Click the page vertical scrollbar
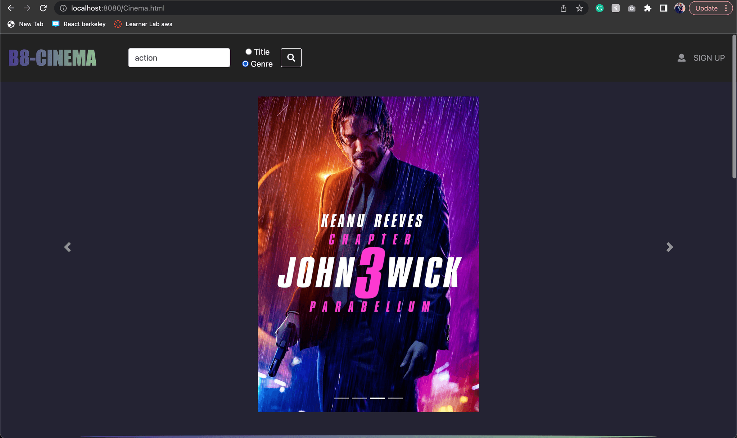The image size is (737, 438). pos(734,106)
